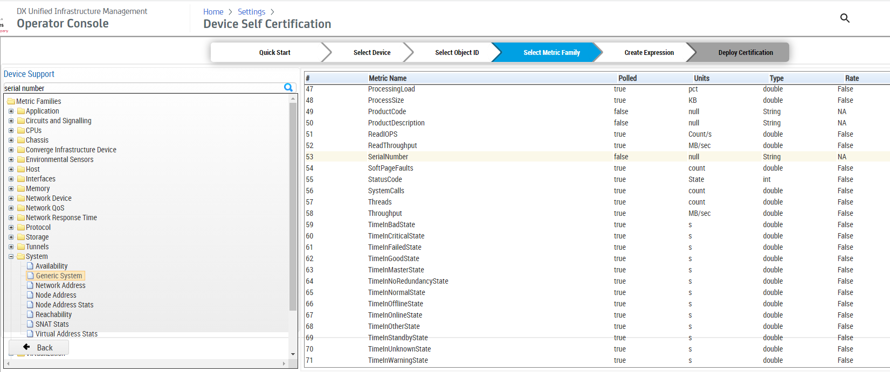Expand the Network Device node
Image resolution: width=890 pixels, height=372 pixels.
11,198
